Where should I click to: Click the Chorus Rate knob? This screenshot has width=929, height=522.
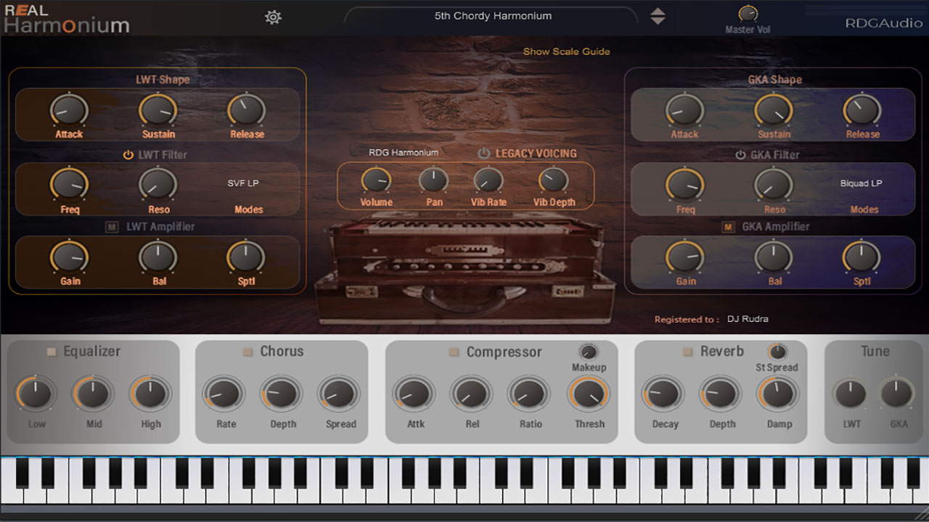(x=224, y=394)
